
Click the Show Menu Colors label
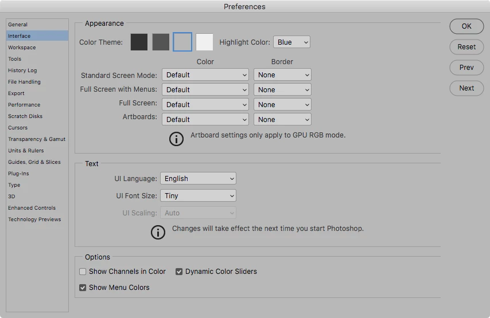coord(119,288)
